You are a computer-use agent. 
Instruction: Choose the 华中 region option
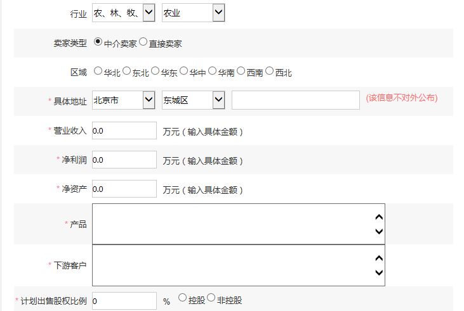point(184,71)
